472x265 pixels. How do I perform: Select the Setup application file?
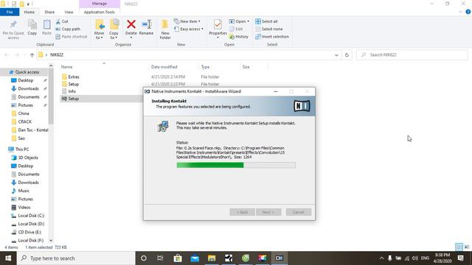[x=73, y=99]
